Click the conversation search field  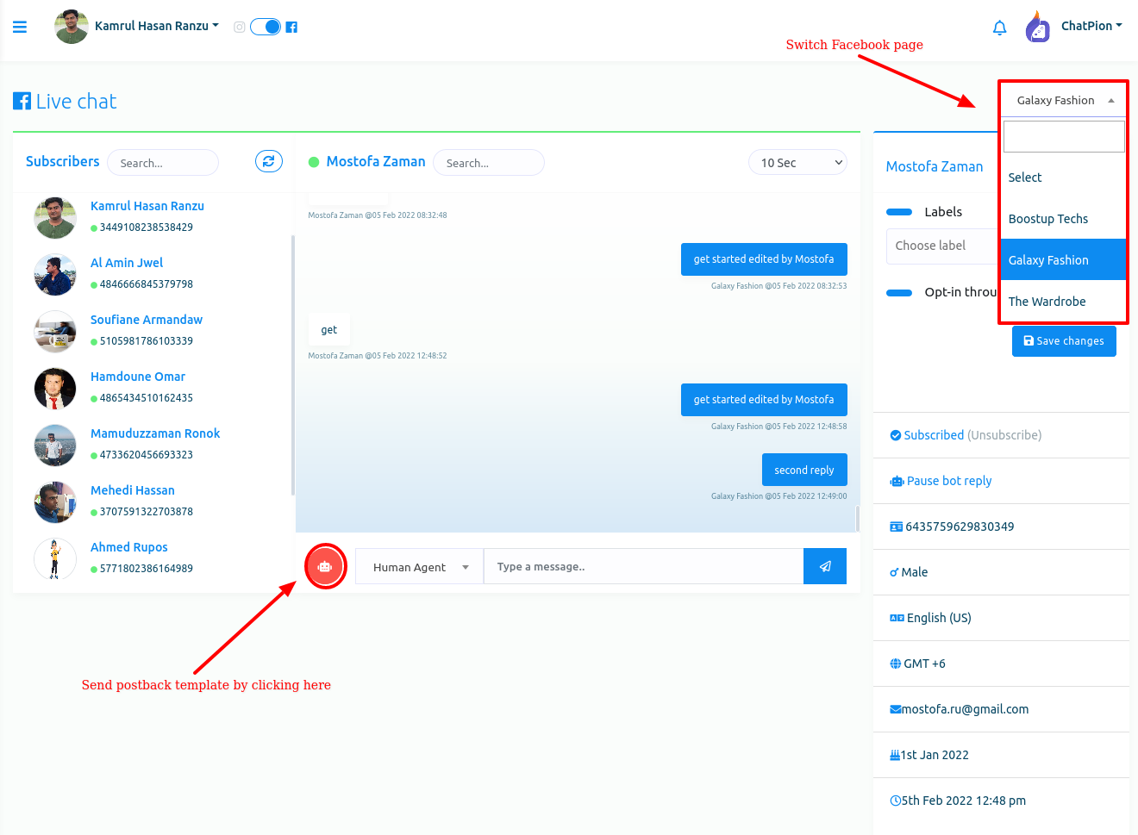(489, 162)
